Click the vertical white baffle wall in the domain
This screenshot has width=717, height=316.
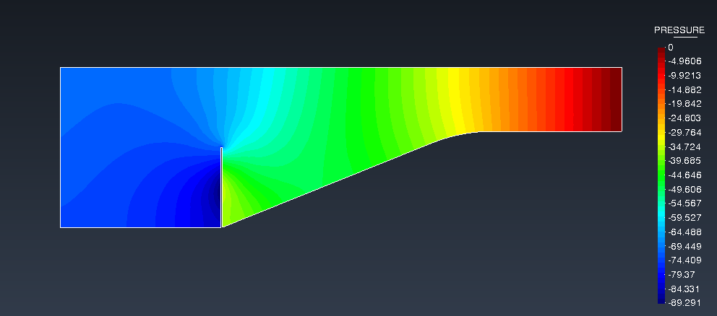(221, 187)
